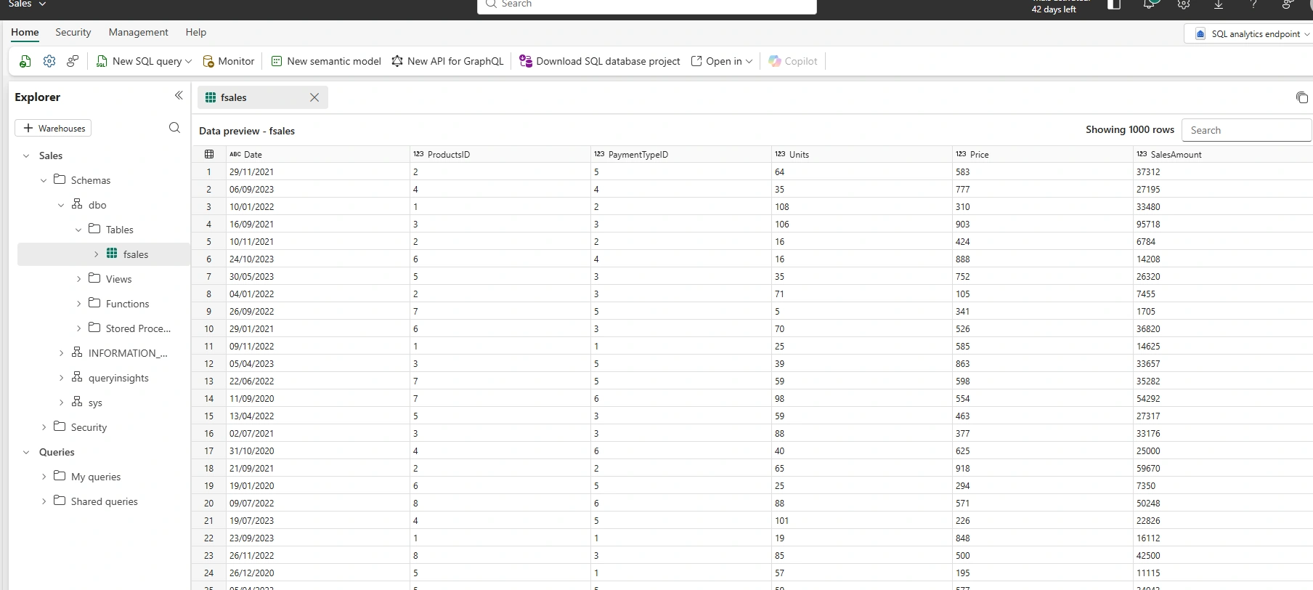Collapse the Explorer pane with the double chevron
This screenshot has width=1313, height=590.
(179, 96)
